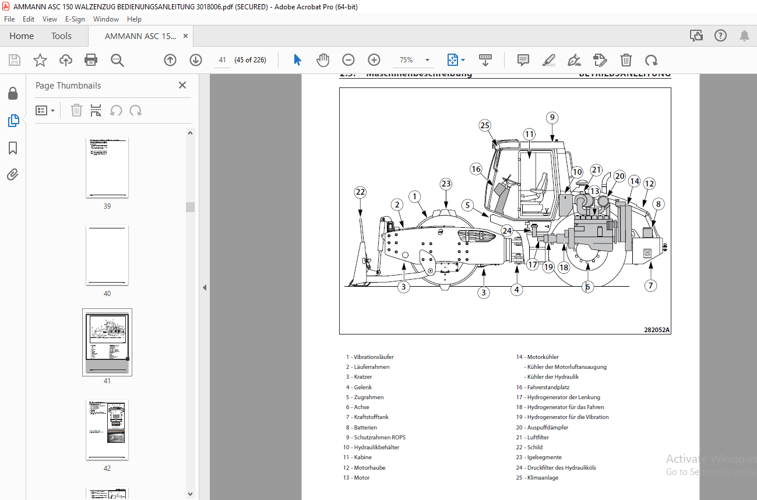Screen dimensions: 757x500
Task: Click the page number input field
Action: 223,60
